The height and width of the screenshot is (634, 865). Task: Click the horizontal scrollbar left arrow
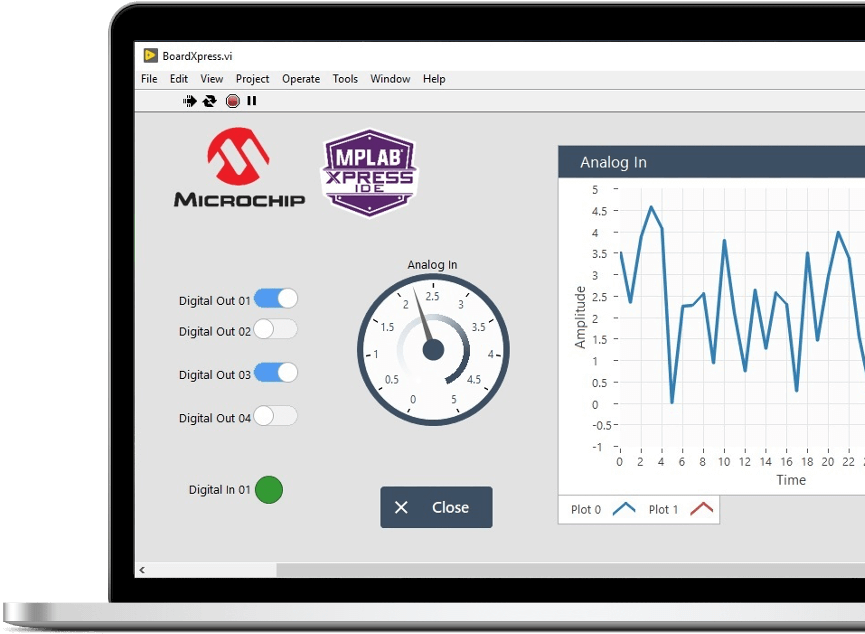point(142,570)
